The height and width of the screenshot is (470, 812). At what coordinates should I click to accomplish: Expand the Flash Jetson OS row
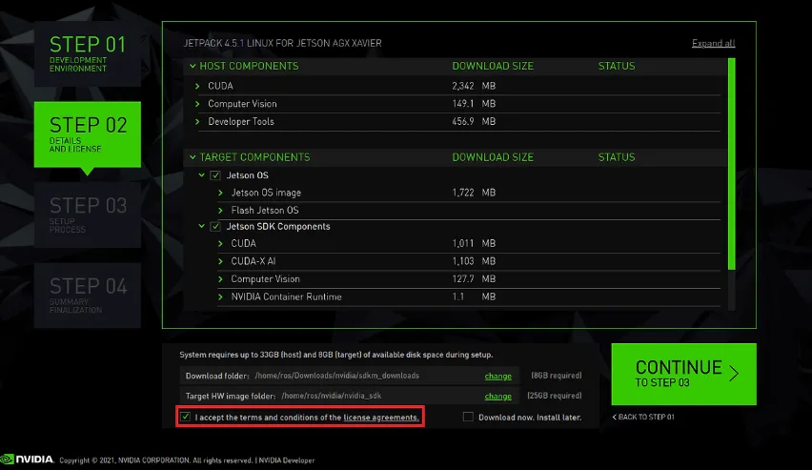220,211
